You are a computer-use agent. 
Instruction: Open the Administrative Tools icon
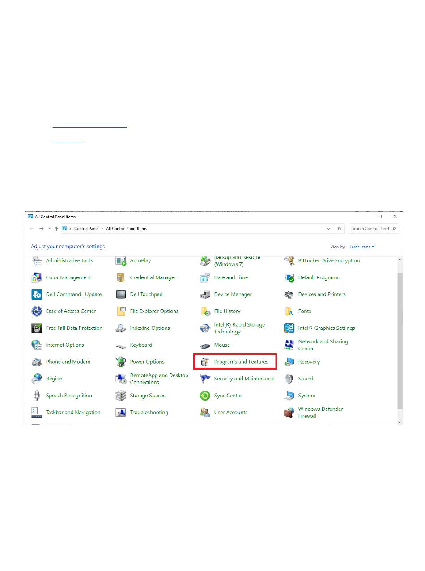(x=37, y=260)
